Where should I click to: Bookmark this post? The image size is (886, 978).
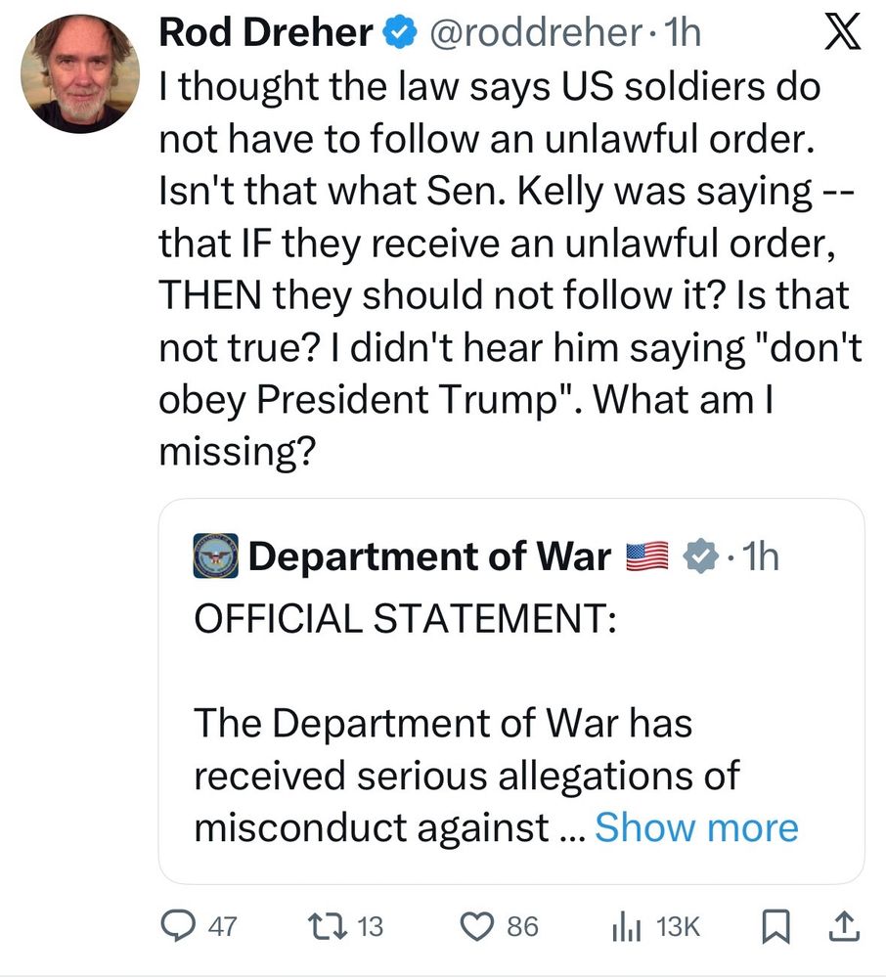point(773,925)
